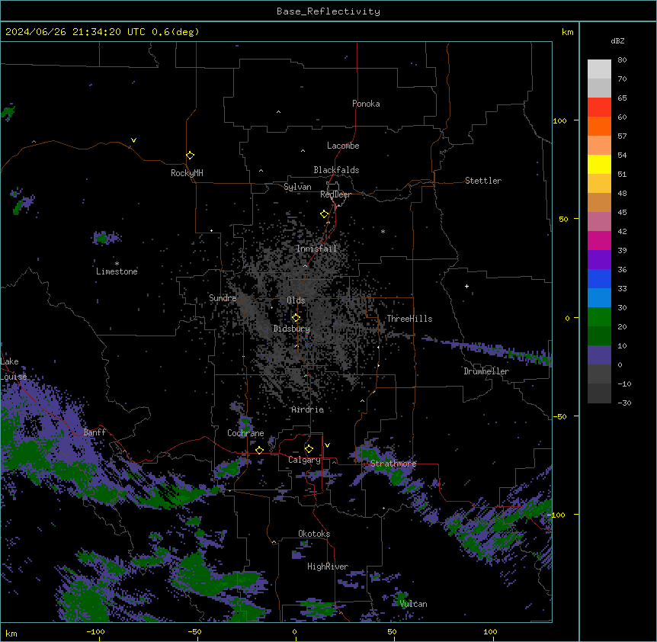
Task: Click the Innisfail city label
Action: click(x=316, y=249)
